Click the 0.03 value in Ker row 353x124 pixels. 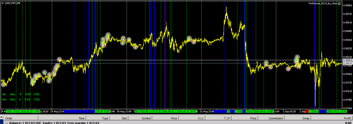pyautogui.click(x=36, y=99)
